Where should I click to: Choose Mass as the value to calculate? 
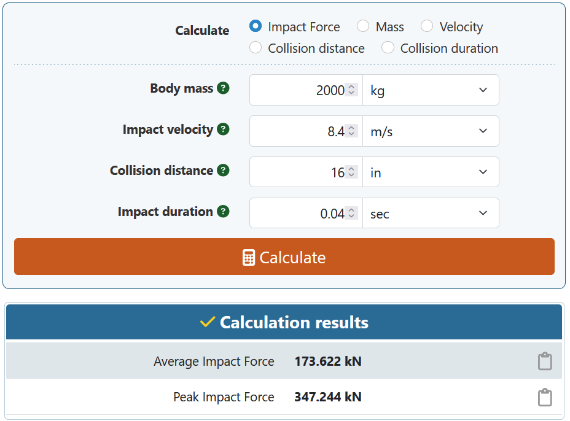pyautogui.click(x=363, y=26)
